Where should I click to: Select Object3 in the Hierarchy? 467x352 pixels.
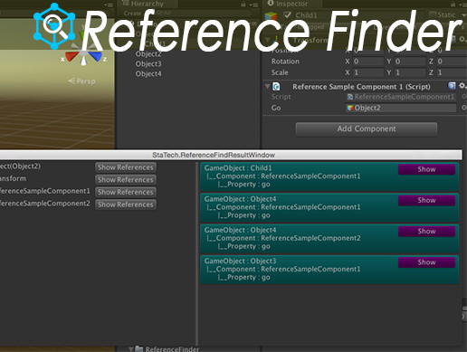148,64
